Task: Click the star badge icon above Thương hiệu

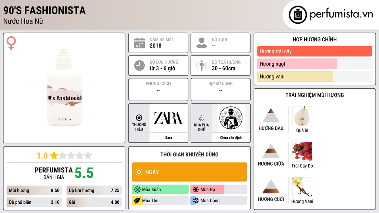Action: 139,118
